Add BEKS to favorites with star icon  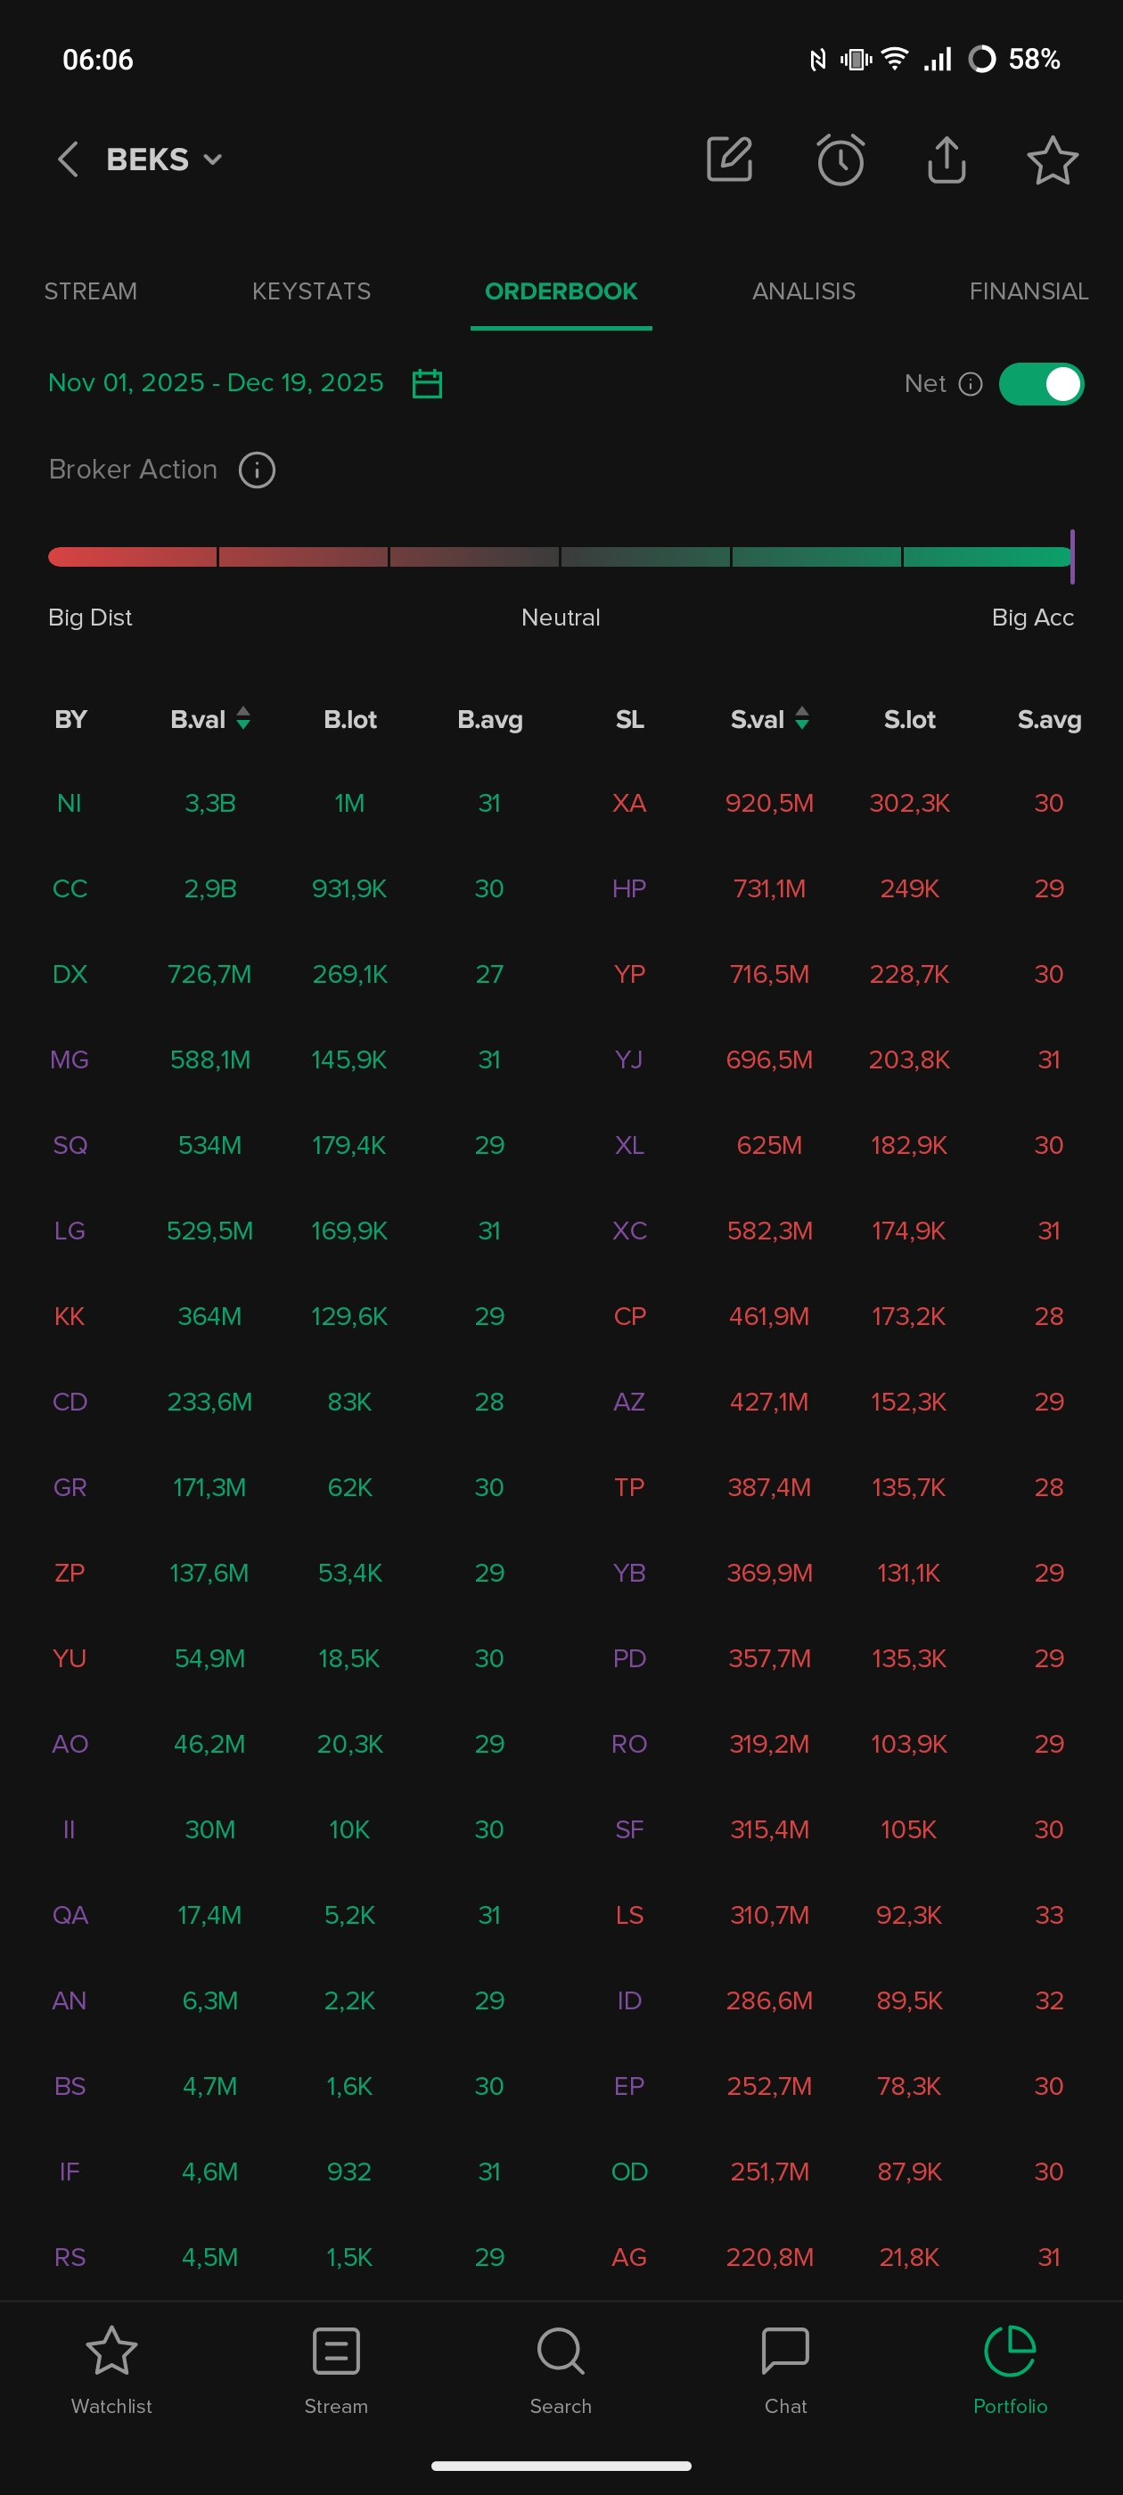[1052, 160]
